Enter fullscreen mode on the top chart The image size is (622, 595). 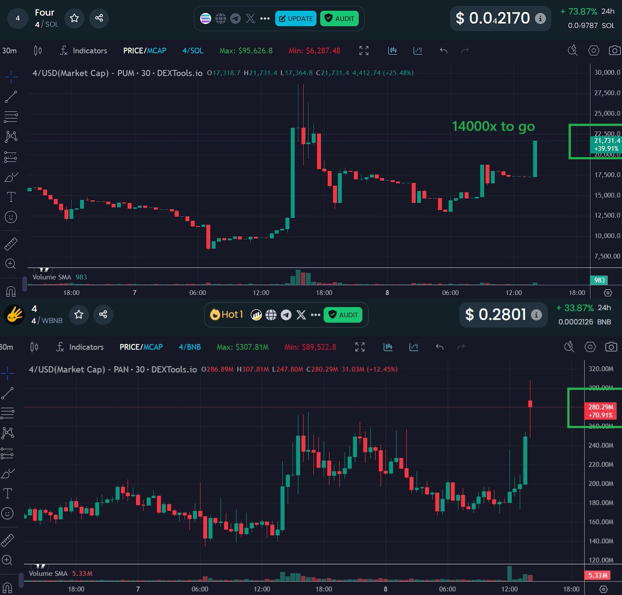364,50
